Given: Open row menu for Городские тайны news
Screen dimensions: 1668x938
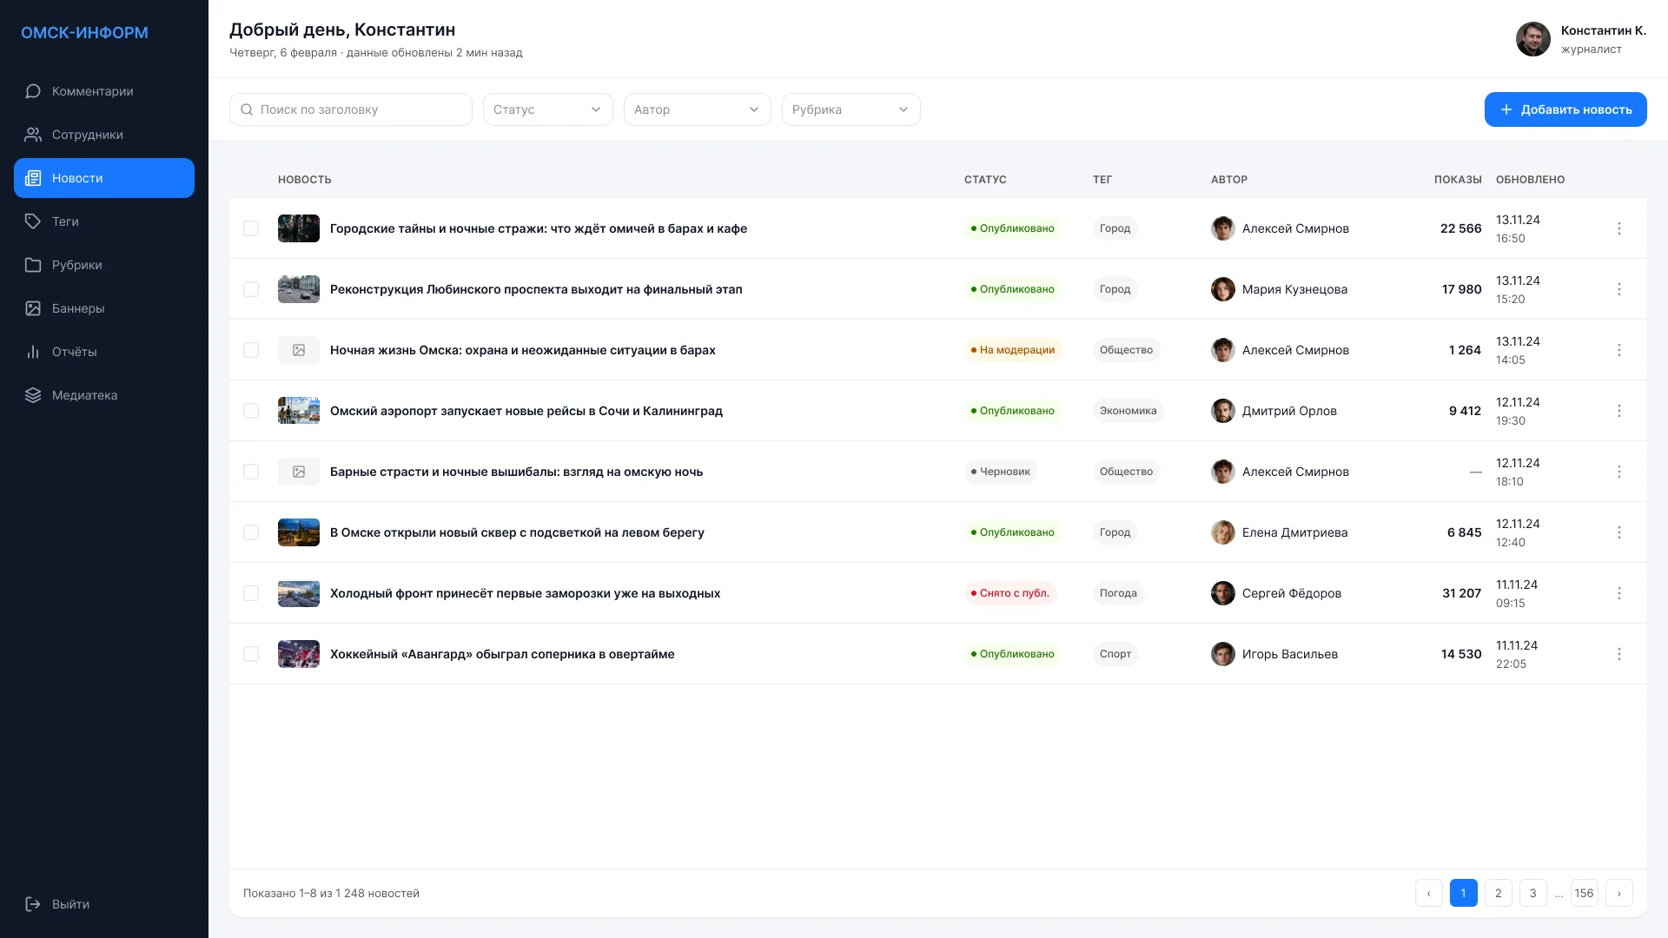Looking at the screenshot, I should (1619, 228).
